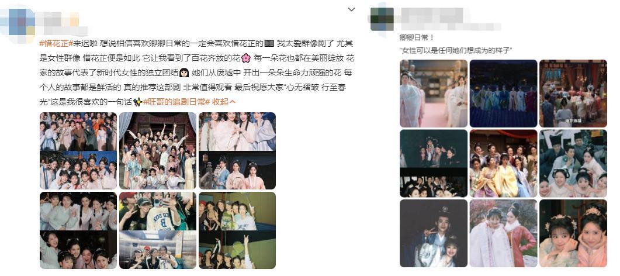
Task: Collapse the post with 收起
Action: (x=224, y=102)
